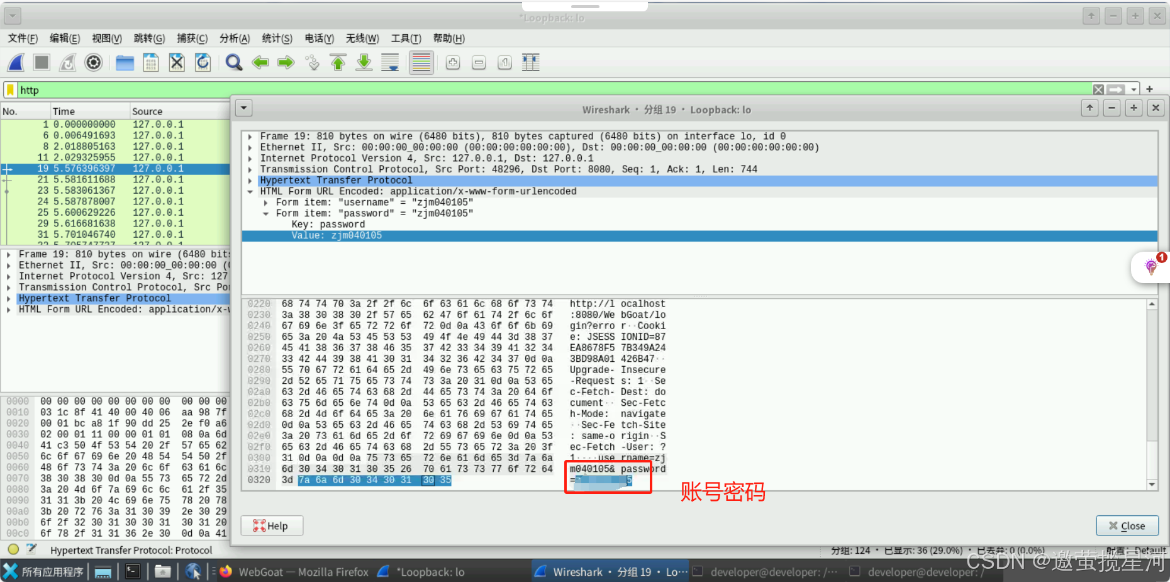The height and width of the screenshot is (582, 1170).
Task: Click Close in the packet detail window
Action: tap(1127, 525)
